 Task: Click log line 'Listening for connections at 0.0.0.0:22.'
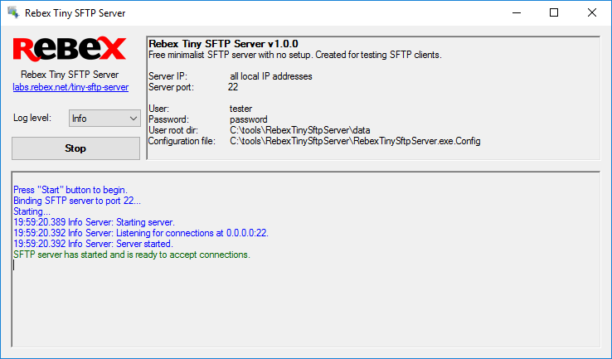[141, 233]
